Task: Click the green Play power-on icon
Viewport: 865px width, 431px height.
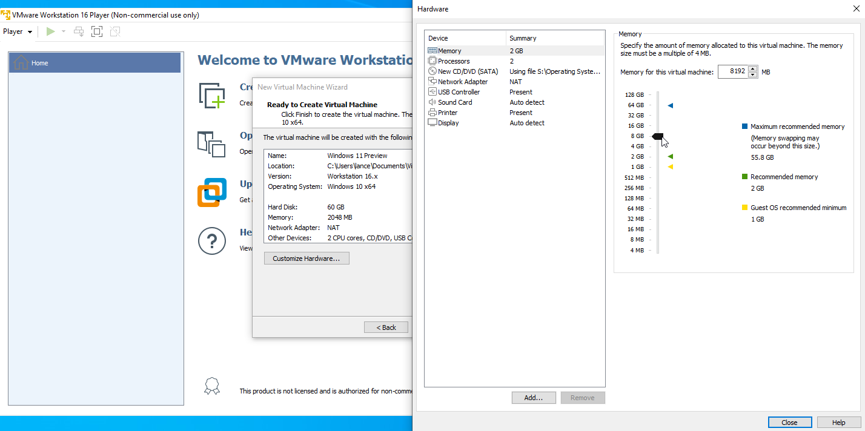Action: tap(51, 31)
